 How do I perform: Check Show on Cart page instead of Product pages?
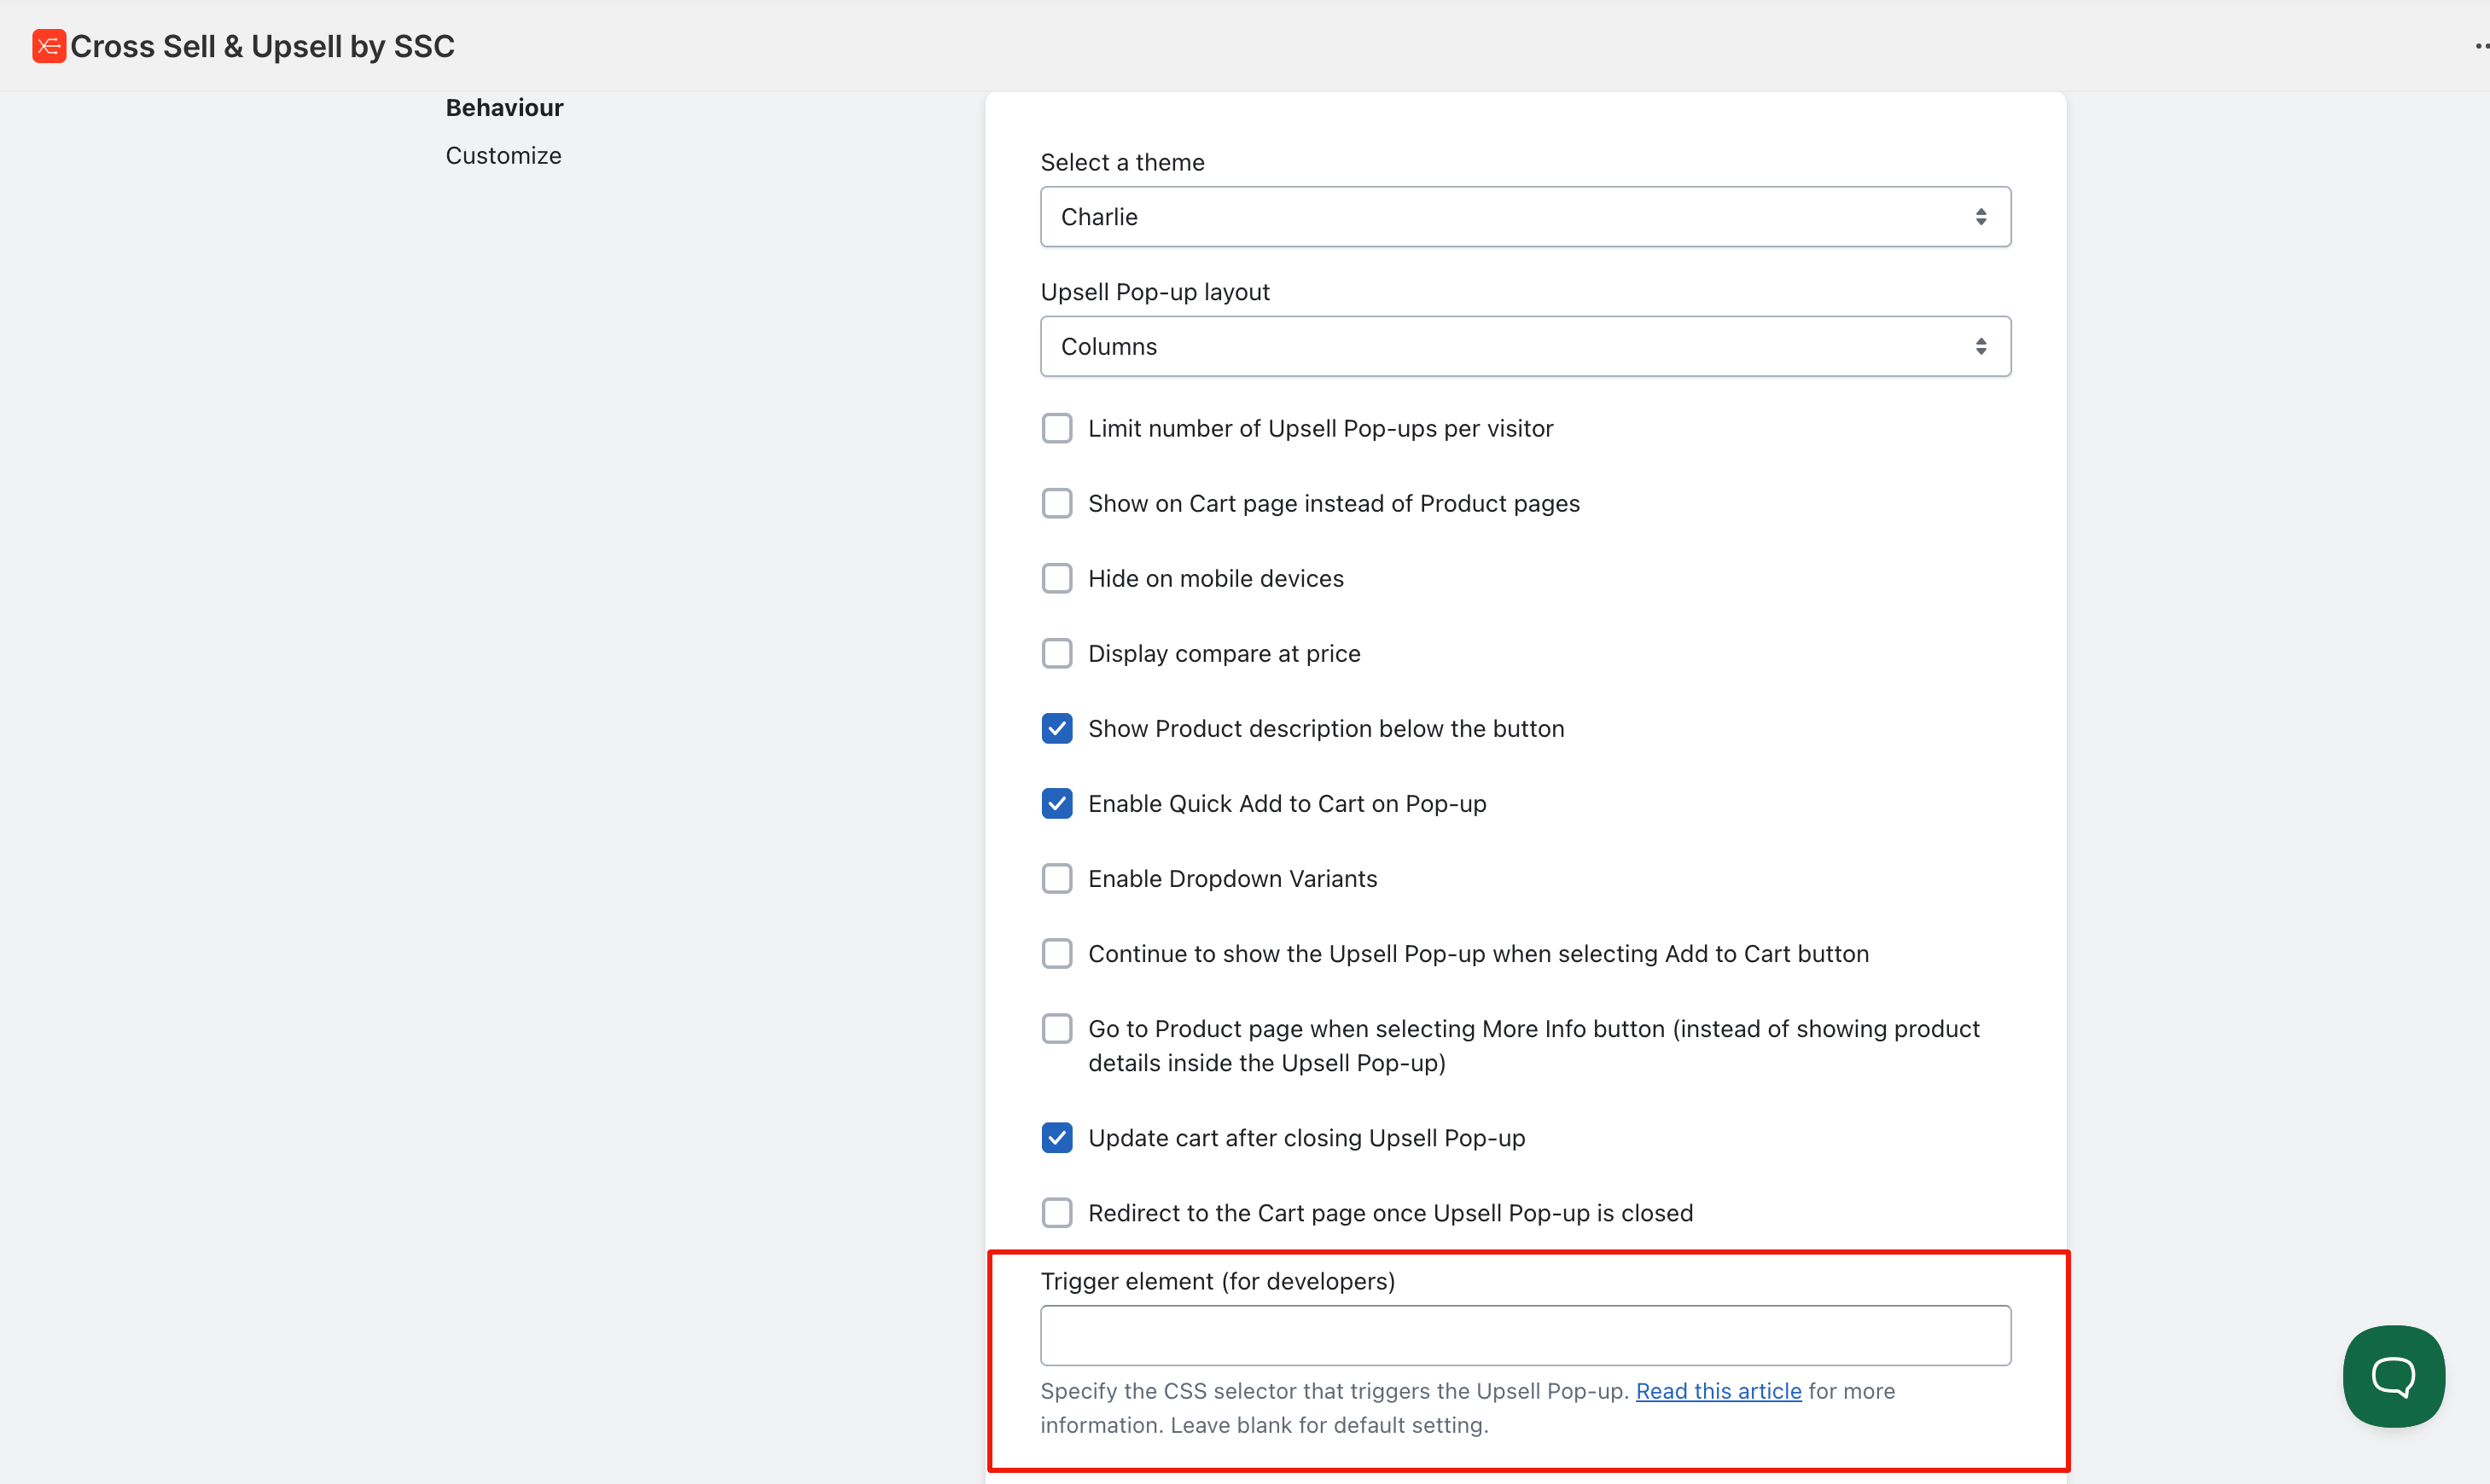pos(1056,504)
